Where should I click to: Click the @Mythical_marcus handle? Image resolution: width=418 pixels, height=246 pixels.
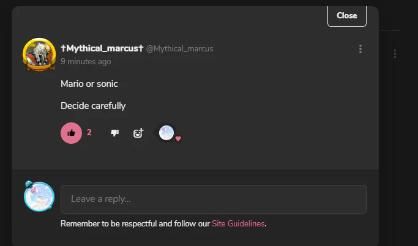coord(179,49)
